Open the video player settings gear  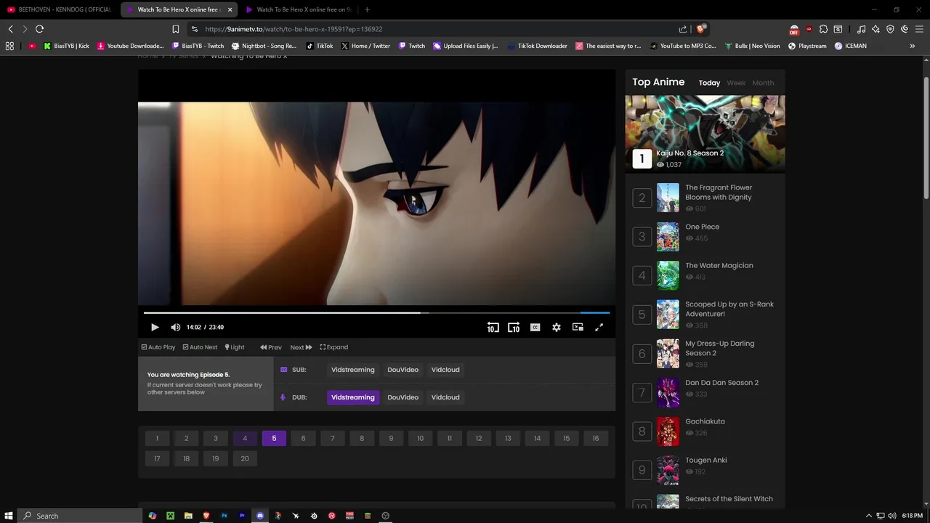(557, 328)
